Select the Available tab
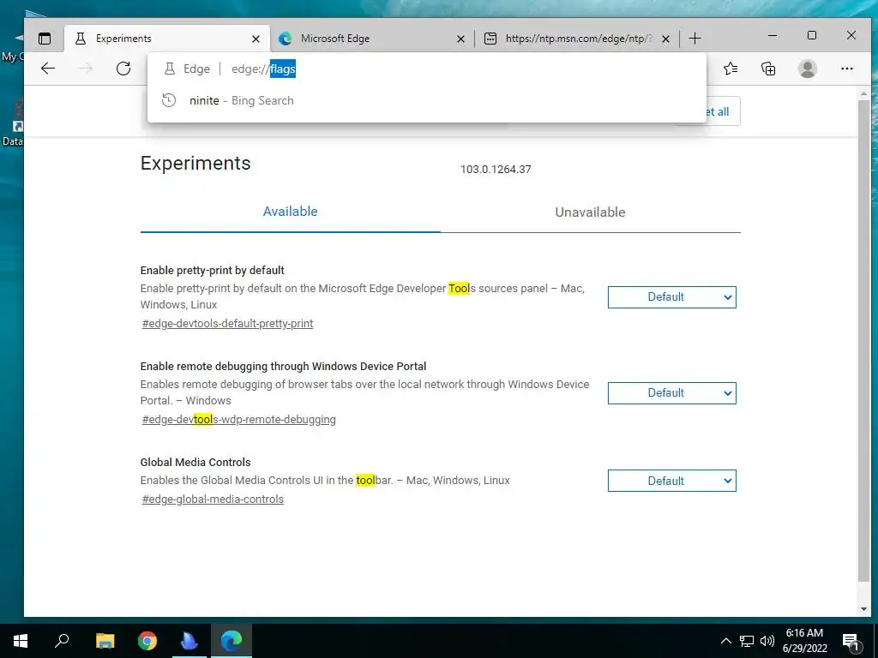The image size is (878, 658). 290,212
